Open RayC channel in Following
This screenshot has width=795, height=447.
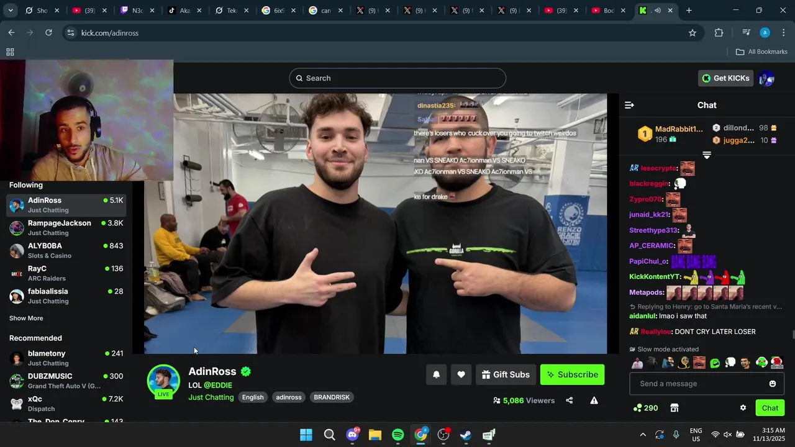tap(66, 273)
